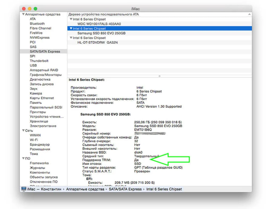Collapse the third Intel 6 Series Chipset
Viewport: 272px width, 209px height.
click(x=71, y=38)
